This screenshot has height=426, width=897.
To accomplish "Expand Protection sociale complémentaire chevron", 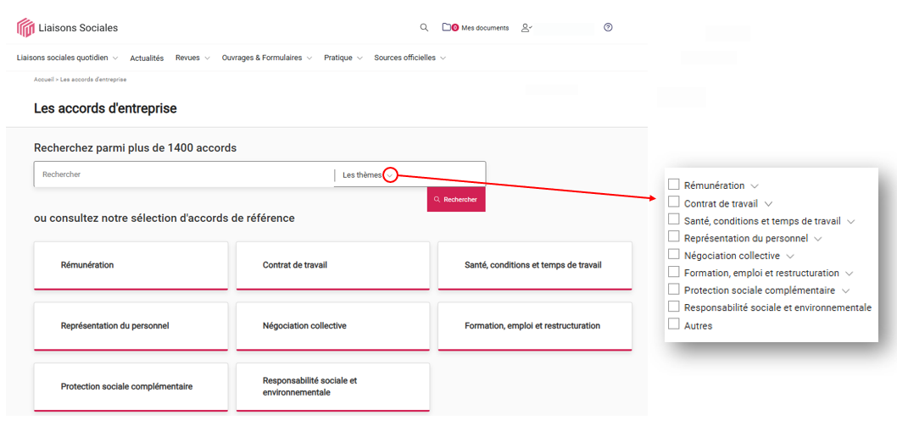I will point(845,291).
